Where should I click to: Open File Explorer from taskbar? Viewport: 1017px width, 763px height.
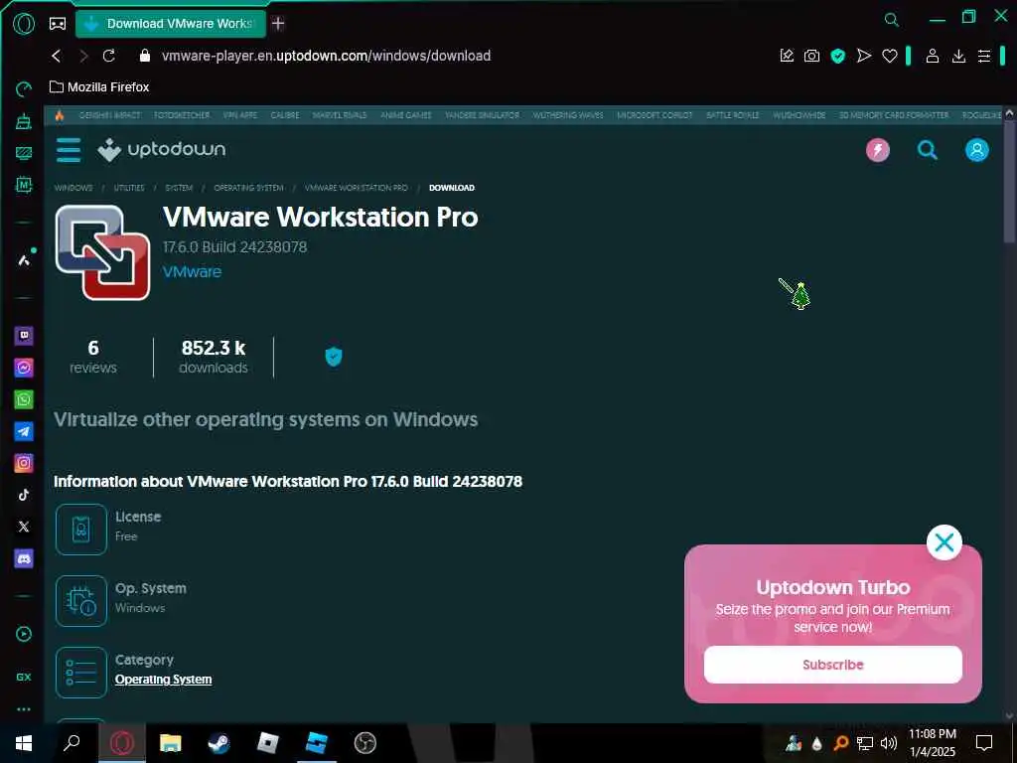[x=171, y=743]
